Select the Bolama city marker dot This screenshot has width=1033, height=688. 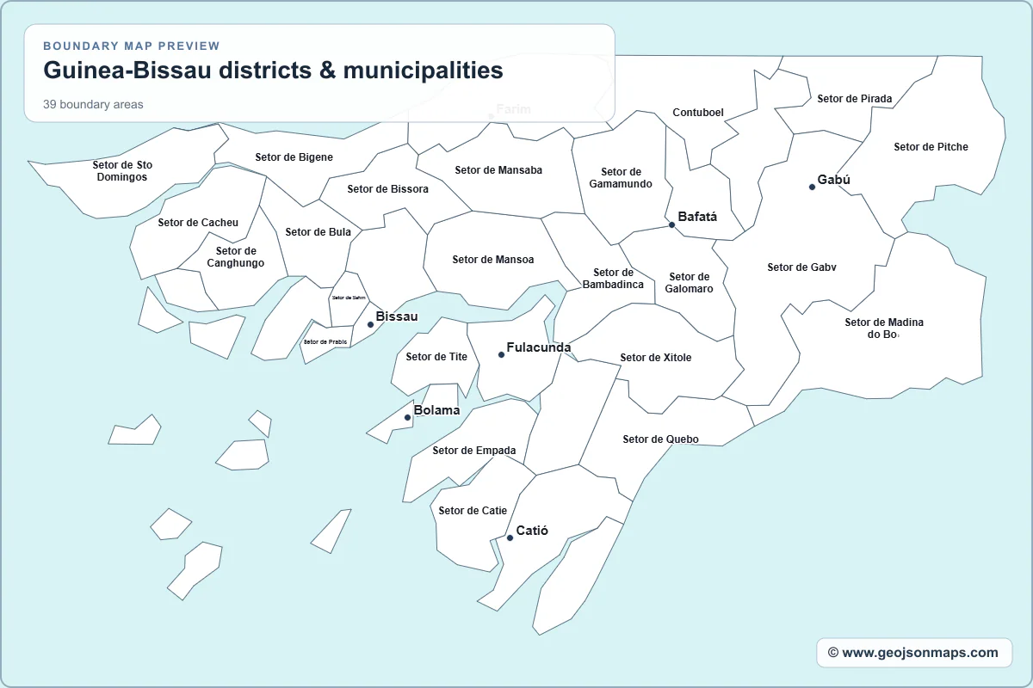408,417
